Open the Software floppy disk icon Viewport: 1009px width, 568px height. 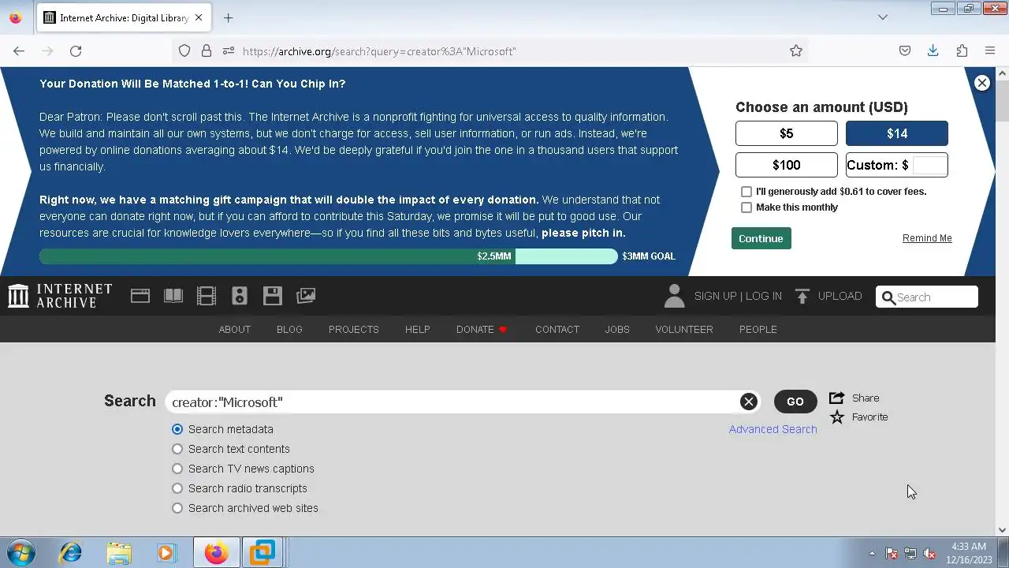pos(273,296)
